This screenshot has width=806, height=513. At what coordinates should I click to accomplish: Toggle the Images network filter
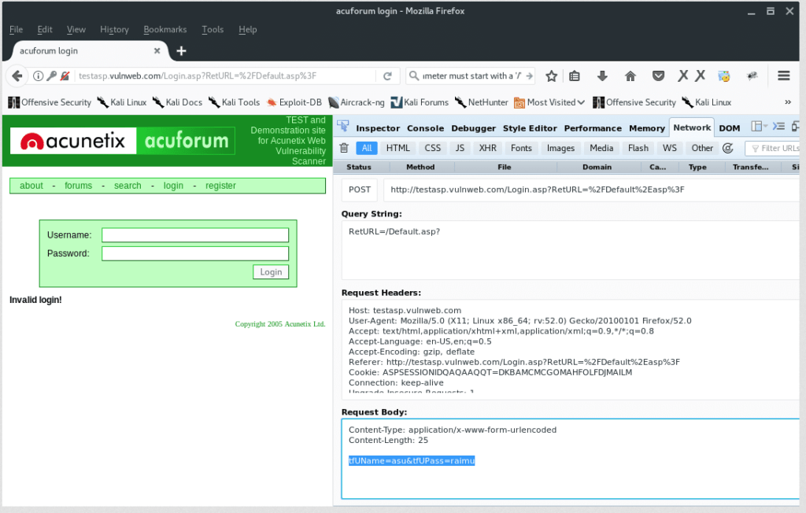click(x=560, y=148)
